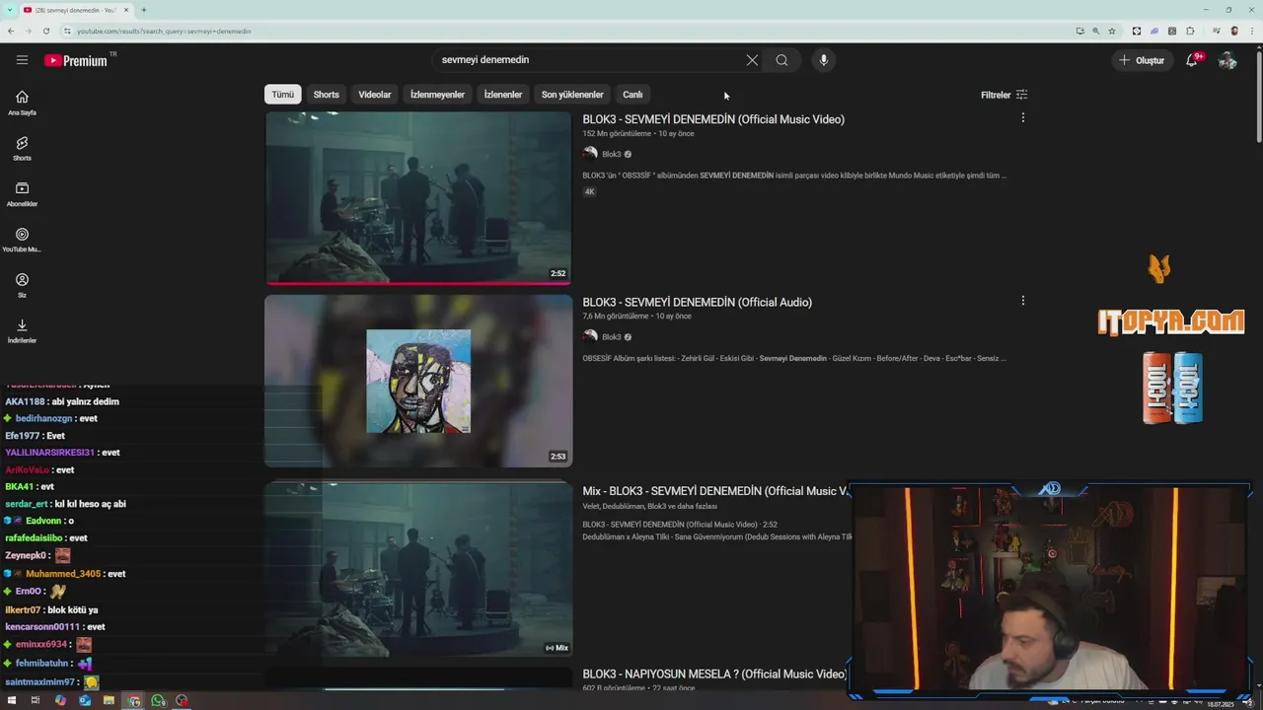Open the Siz section in the sidebar
This screenshot has height=710, width=1263.
click(x=22, y=285)
